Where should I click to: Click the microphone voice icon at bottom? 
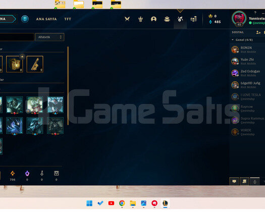tap(255, 181)
